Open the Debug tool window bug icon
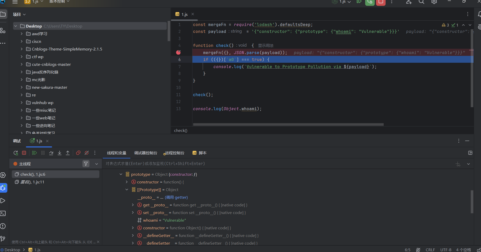The height and width of the screenshot is (252, 481). coord(3,188)
